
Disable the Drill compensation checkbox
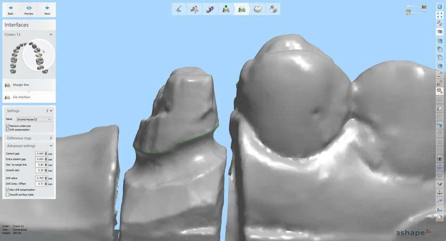(x=7, y=130)
